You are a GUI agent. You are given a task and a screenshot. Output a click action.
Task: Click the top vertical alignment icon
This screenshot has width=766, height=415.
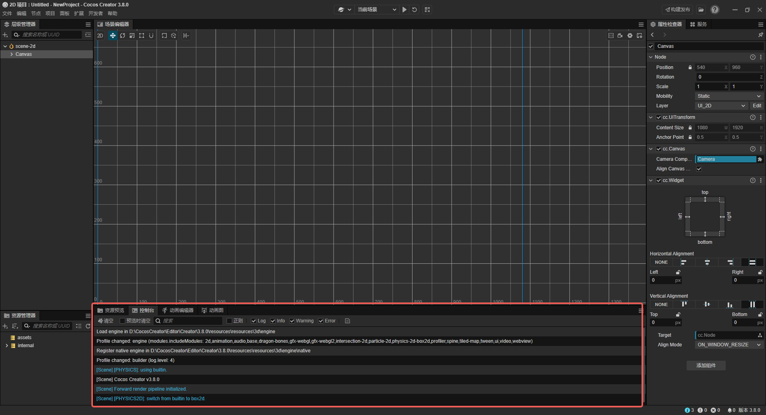684,304
